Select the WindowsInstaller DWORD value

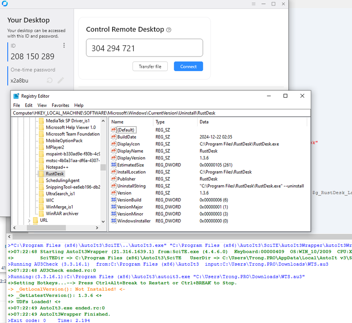[x=134, y=221]
